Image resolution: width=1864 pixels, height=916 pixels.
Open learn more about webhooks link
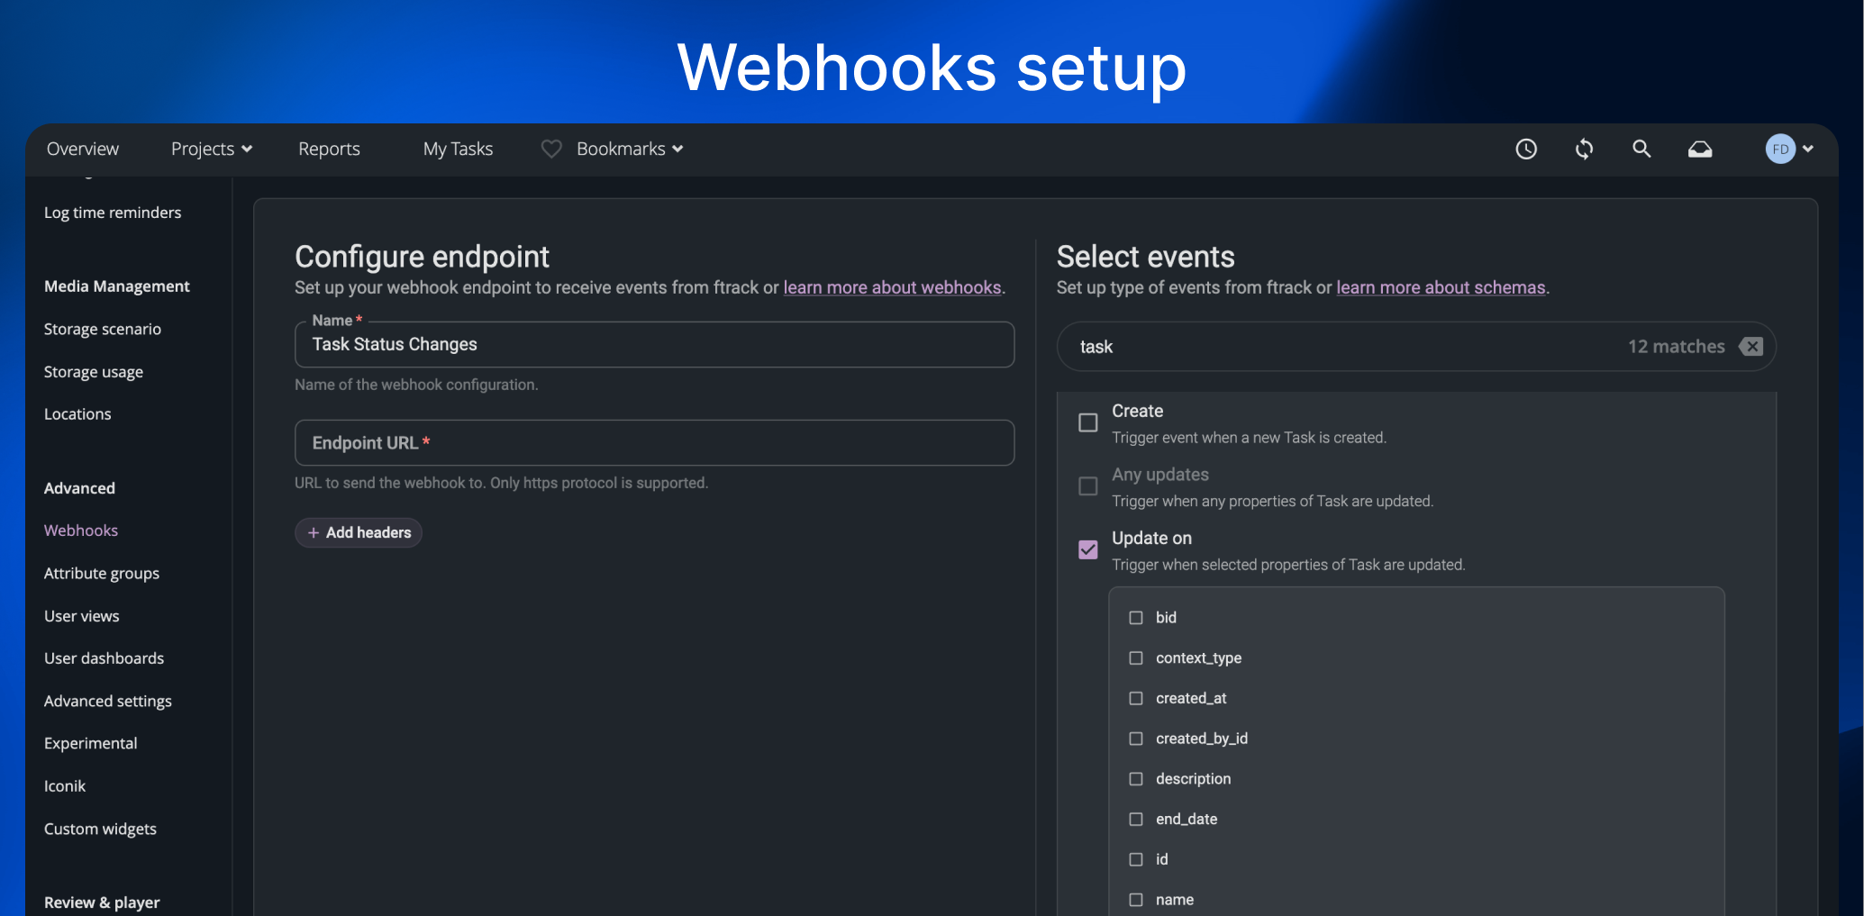click(x=892, y=287)
